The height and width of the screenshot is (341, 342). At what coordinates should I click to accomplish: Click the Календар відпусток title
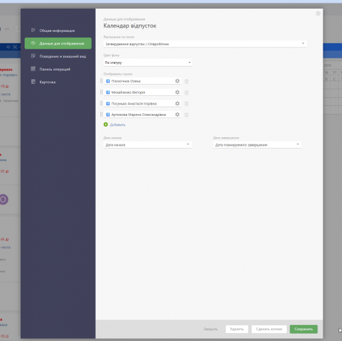point(130,26)
